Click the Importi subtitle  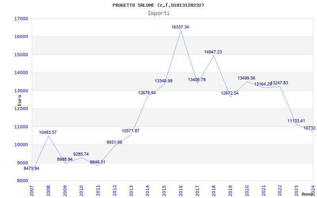[x=158, y=13]
